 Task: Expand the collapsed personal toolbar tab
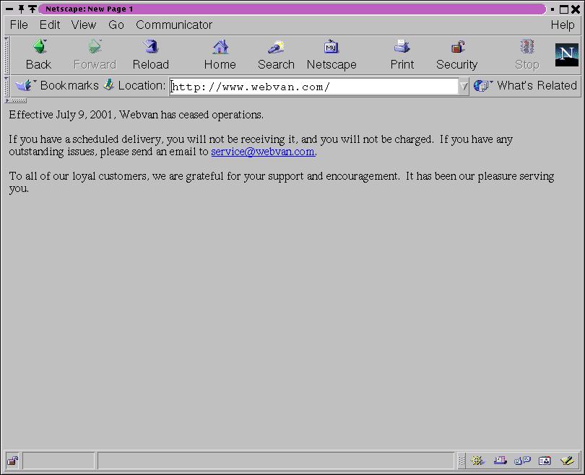[x=16, y=100]
